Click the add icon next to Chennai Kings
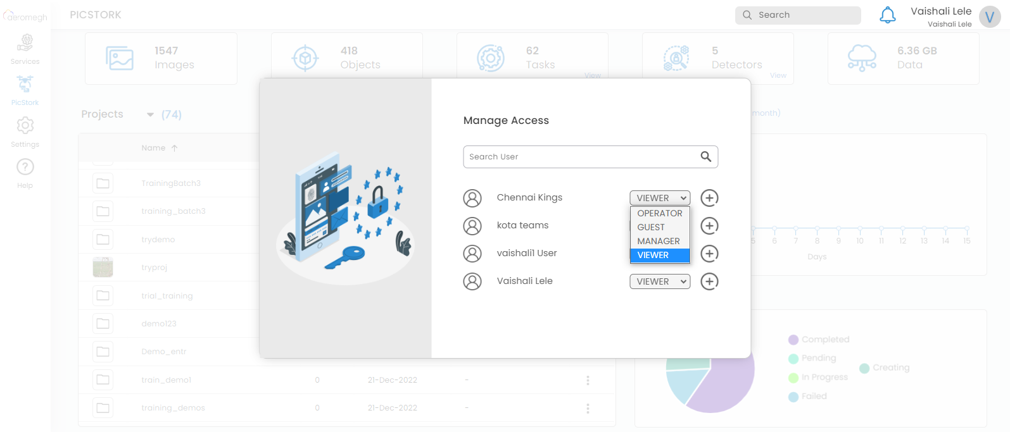Screen dimensions: 1010x432 709,198
